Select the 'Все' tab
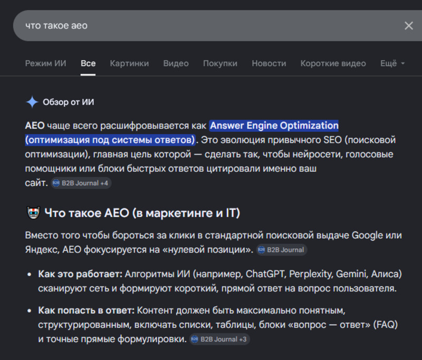This screenshot has width=422, height=360. (x=88, y=63)
